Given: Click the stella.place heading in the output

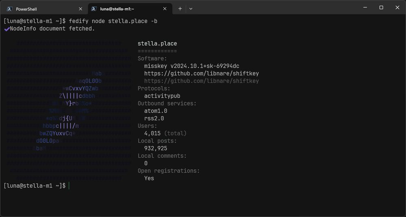Looking at the screenshot, I should pos(157,44).
